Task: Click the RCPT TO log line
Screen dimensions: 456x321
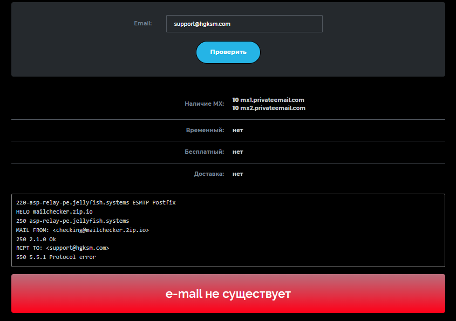Action: click(x=63, y=248)
